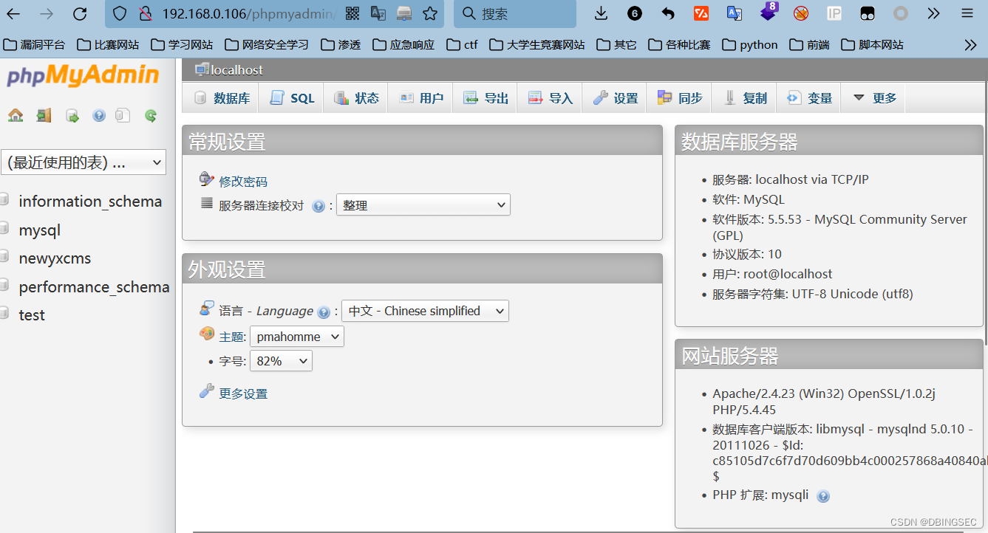Open the 导出 (Export) tab
Screen dimensions: 988x533
[x=486, y=97]
